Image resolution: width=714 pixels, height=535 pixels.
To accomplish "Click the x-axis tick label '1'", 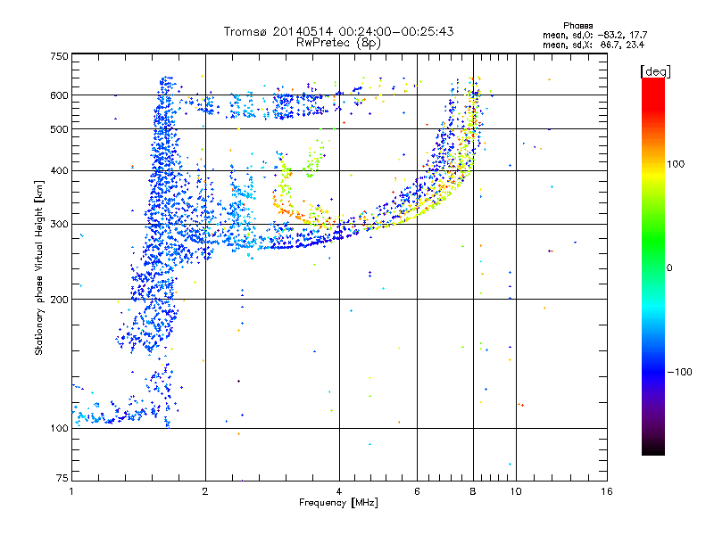I will 71,491.
